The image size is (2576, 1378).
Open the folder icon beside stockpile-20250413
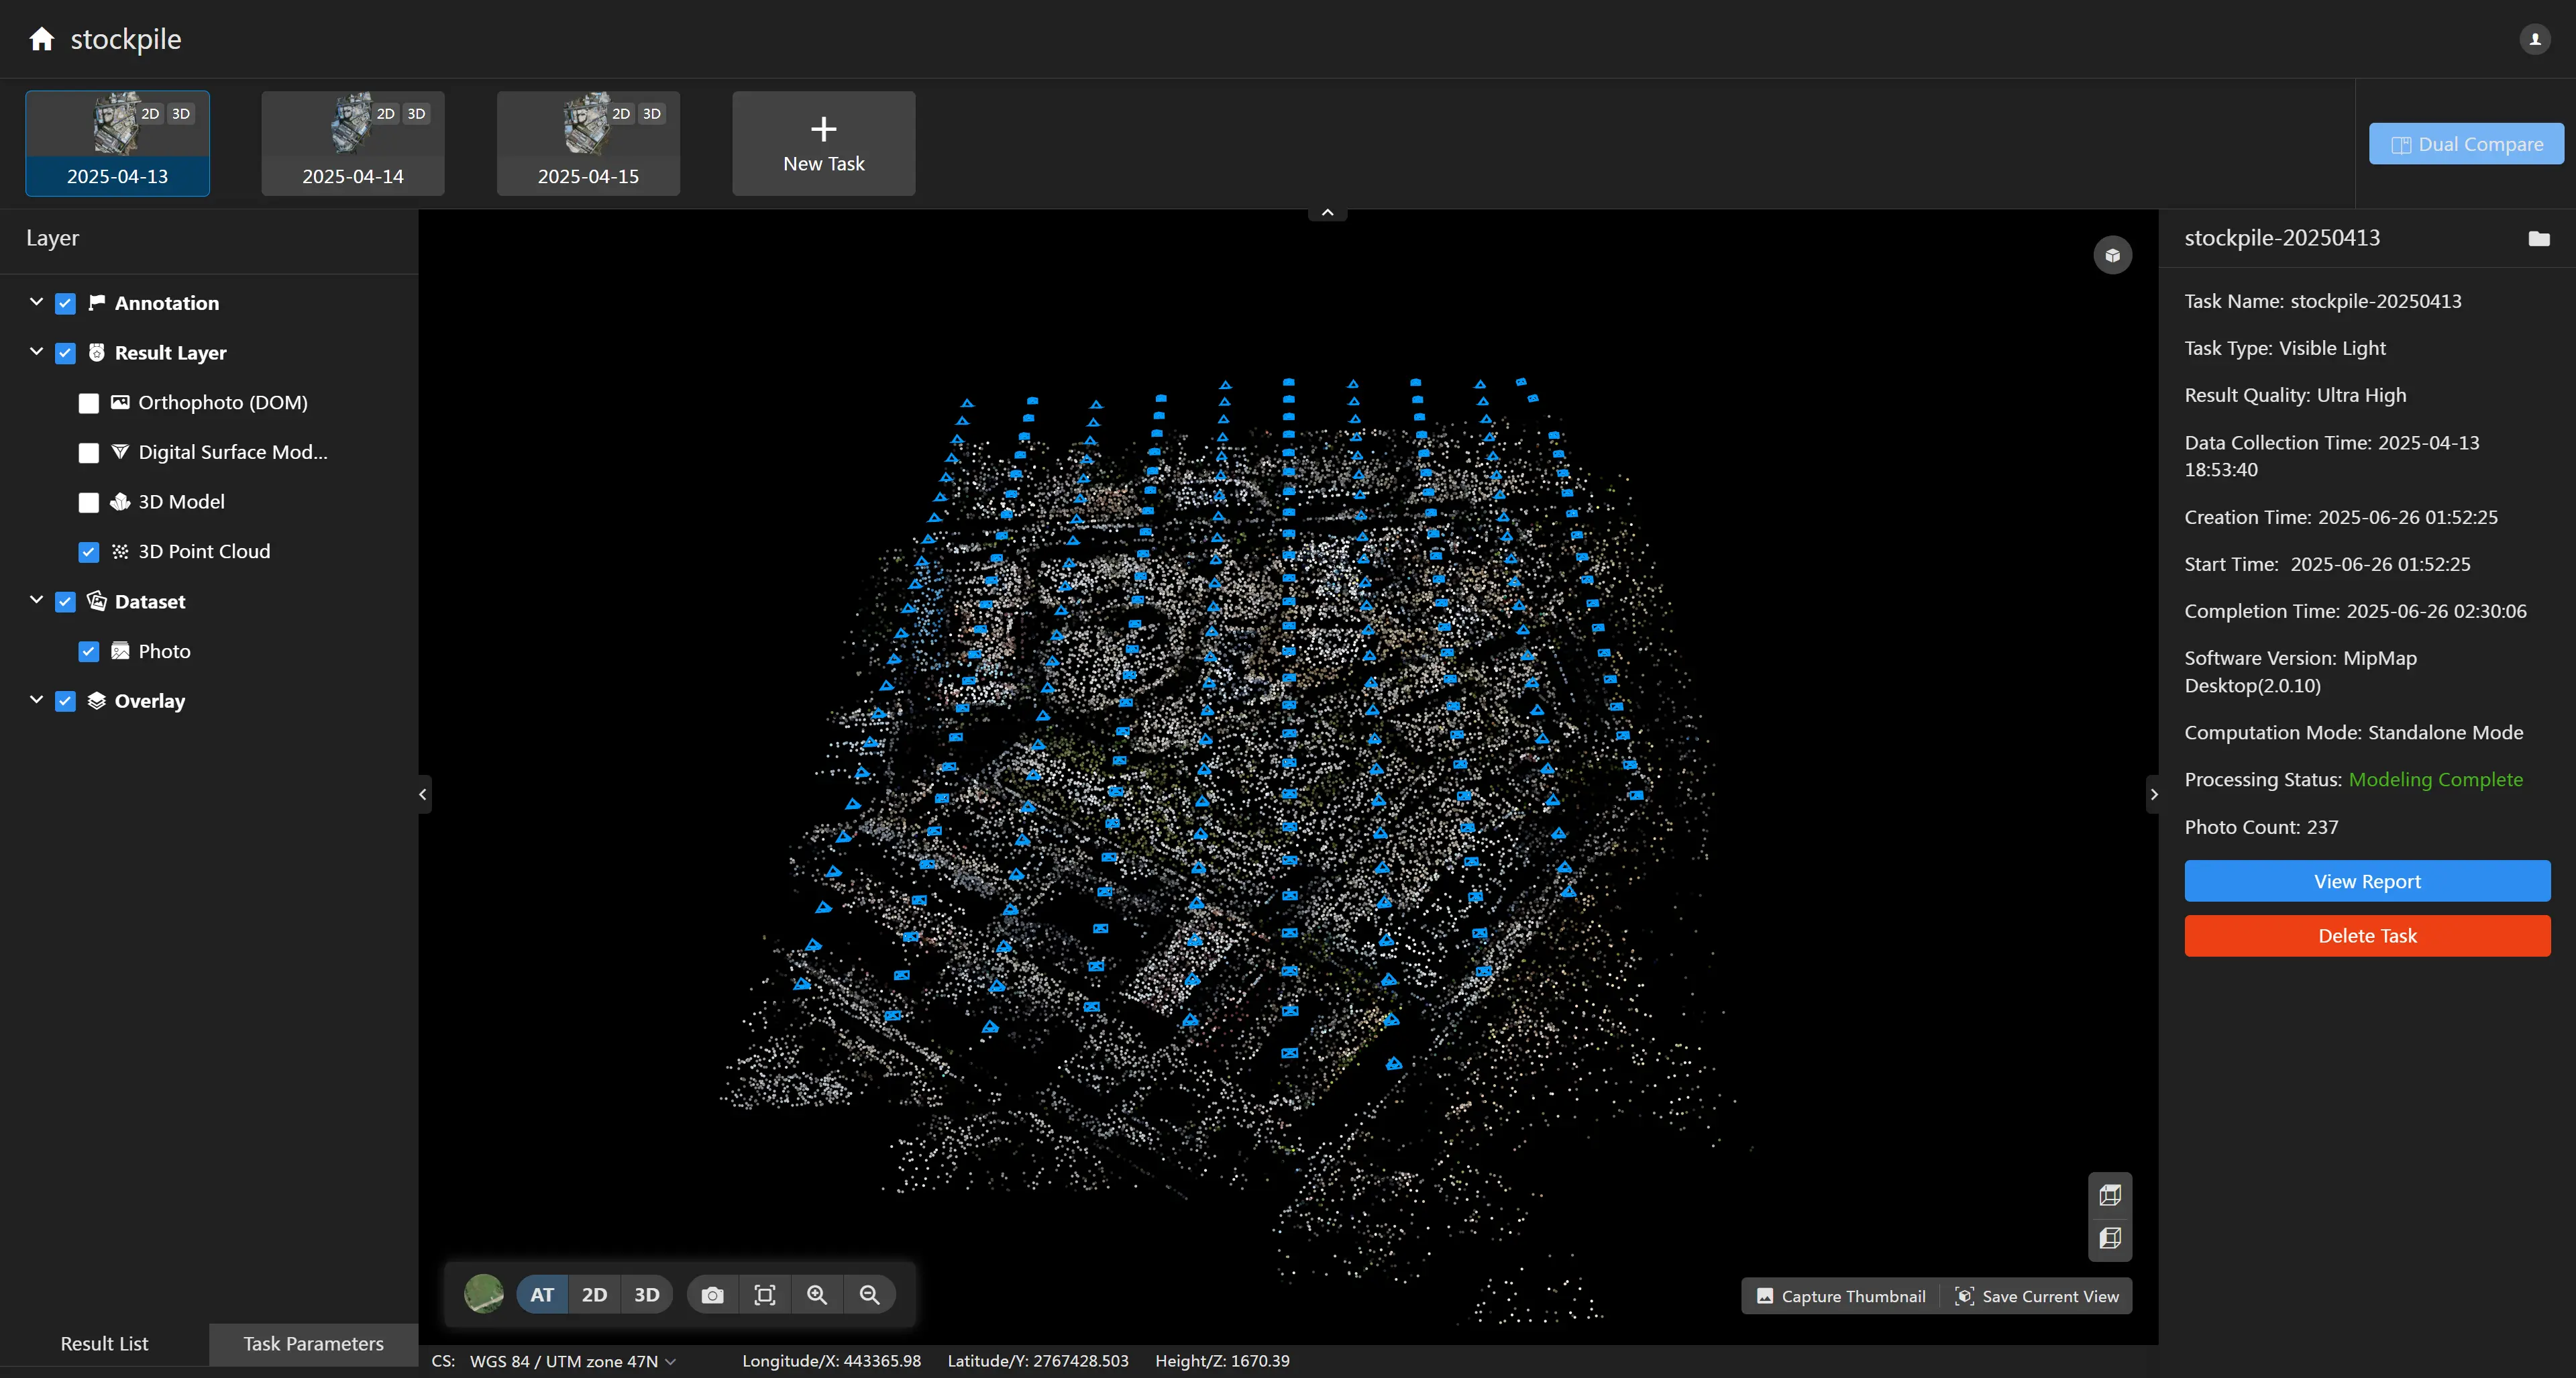[2538, 238]
